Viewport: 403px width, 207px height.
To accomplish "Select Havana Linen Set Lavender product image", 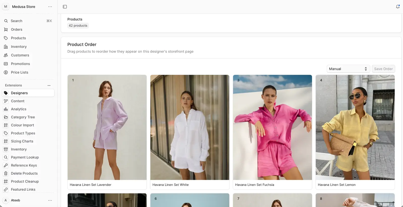I will pos(107,127).
